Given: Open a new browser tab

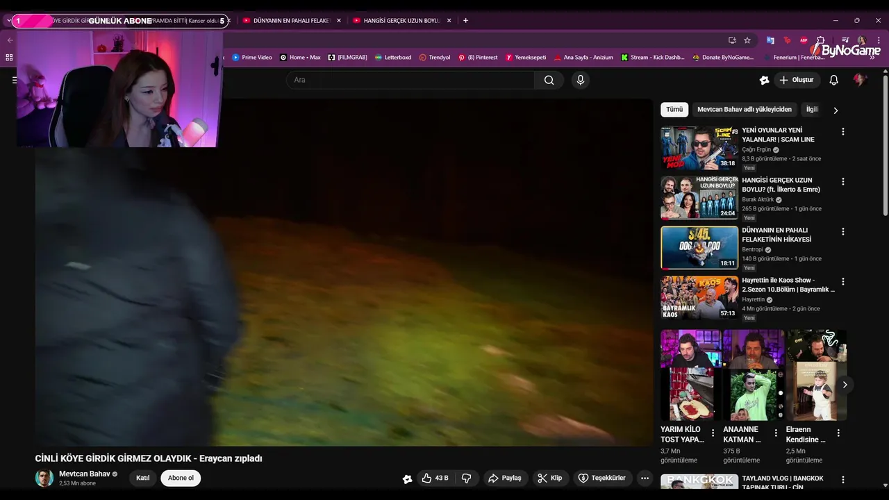Looking at the screenshot, I should [465, 21].
